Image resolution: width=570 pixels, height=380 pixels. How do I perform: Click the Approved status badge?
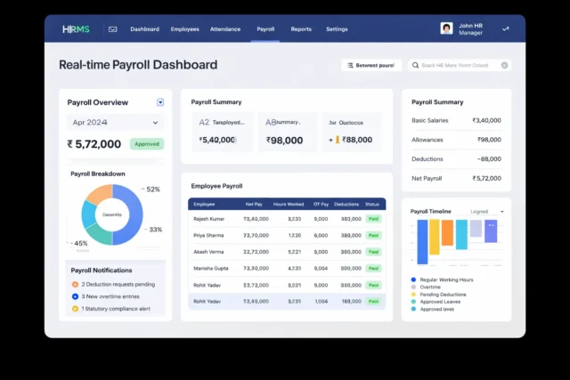(147, 144)
